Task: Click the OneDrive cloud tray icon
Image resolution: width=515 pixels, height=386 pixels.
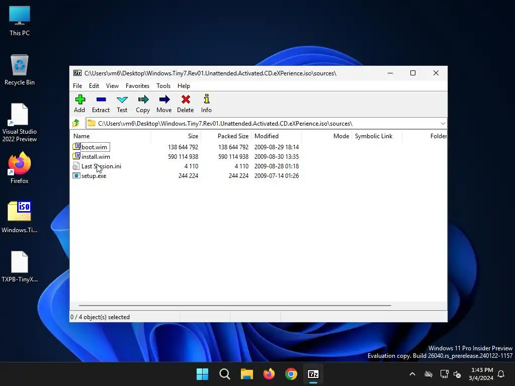Action: pyautogui.click(x=428, y=374)
